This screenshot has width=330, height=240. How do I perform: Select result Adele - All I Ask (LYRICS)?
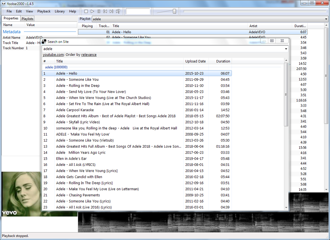point(137,165)
